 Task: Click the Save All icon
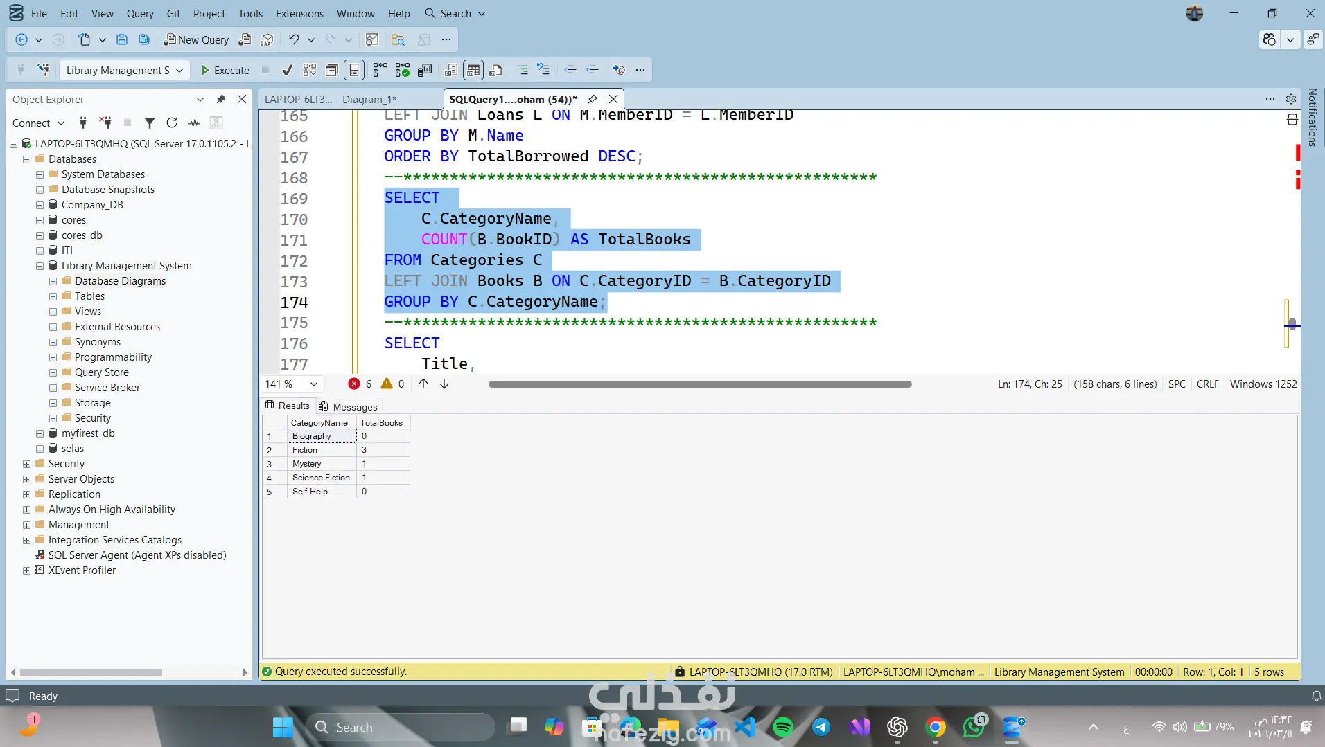pyautogui.click(x=144, y=39)
